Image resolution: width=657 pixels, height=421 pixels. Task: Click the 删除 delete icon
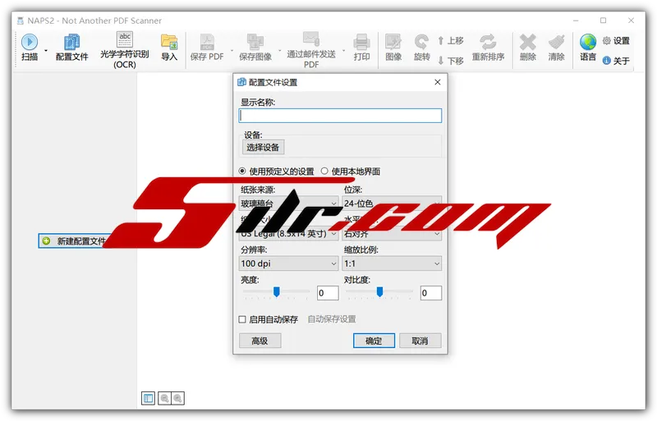[528, 48]
